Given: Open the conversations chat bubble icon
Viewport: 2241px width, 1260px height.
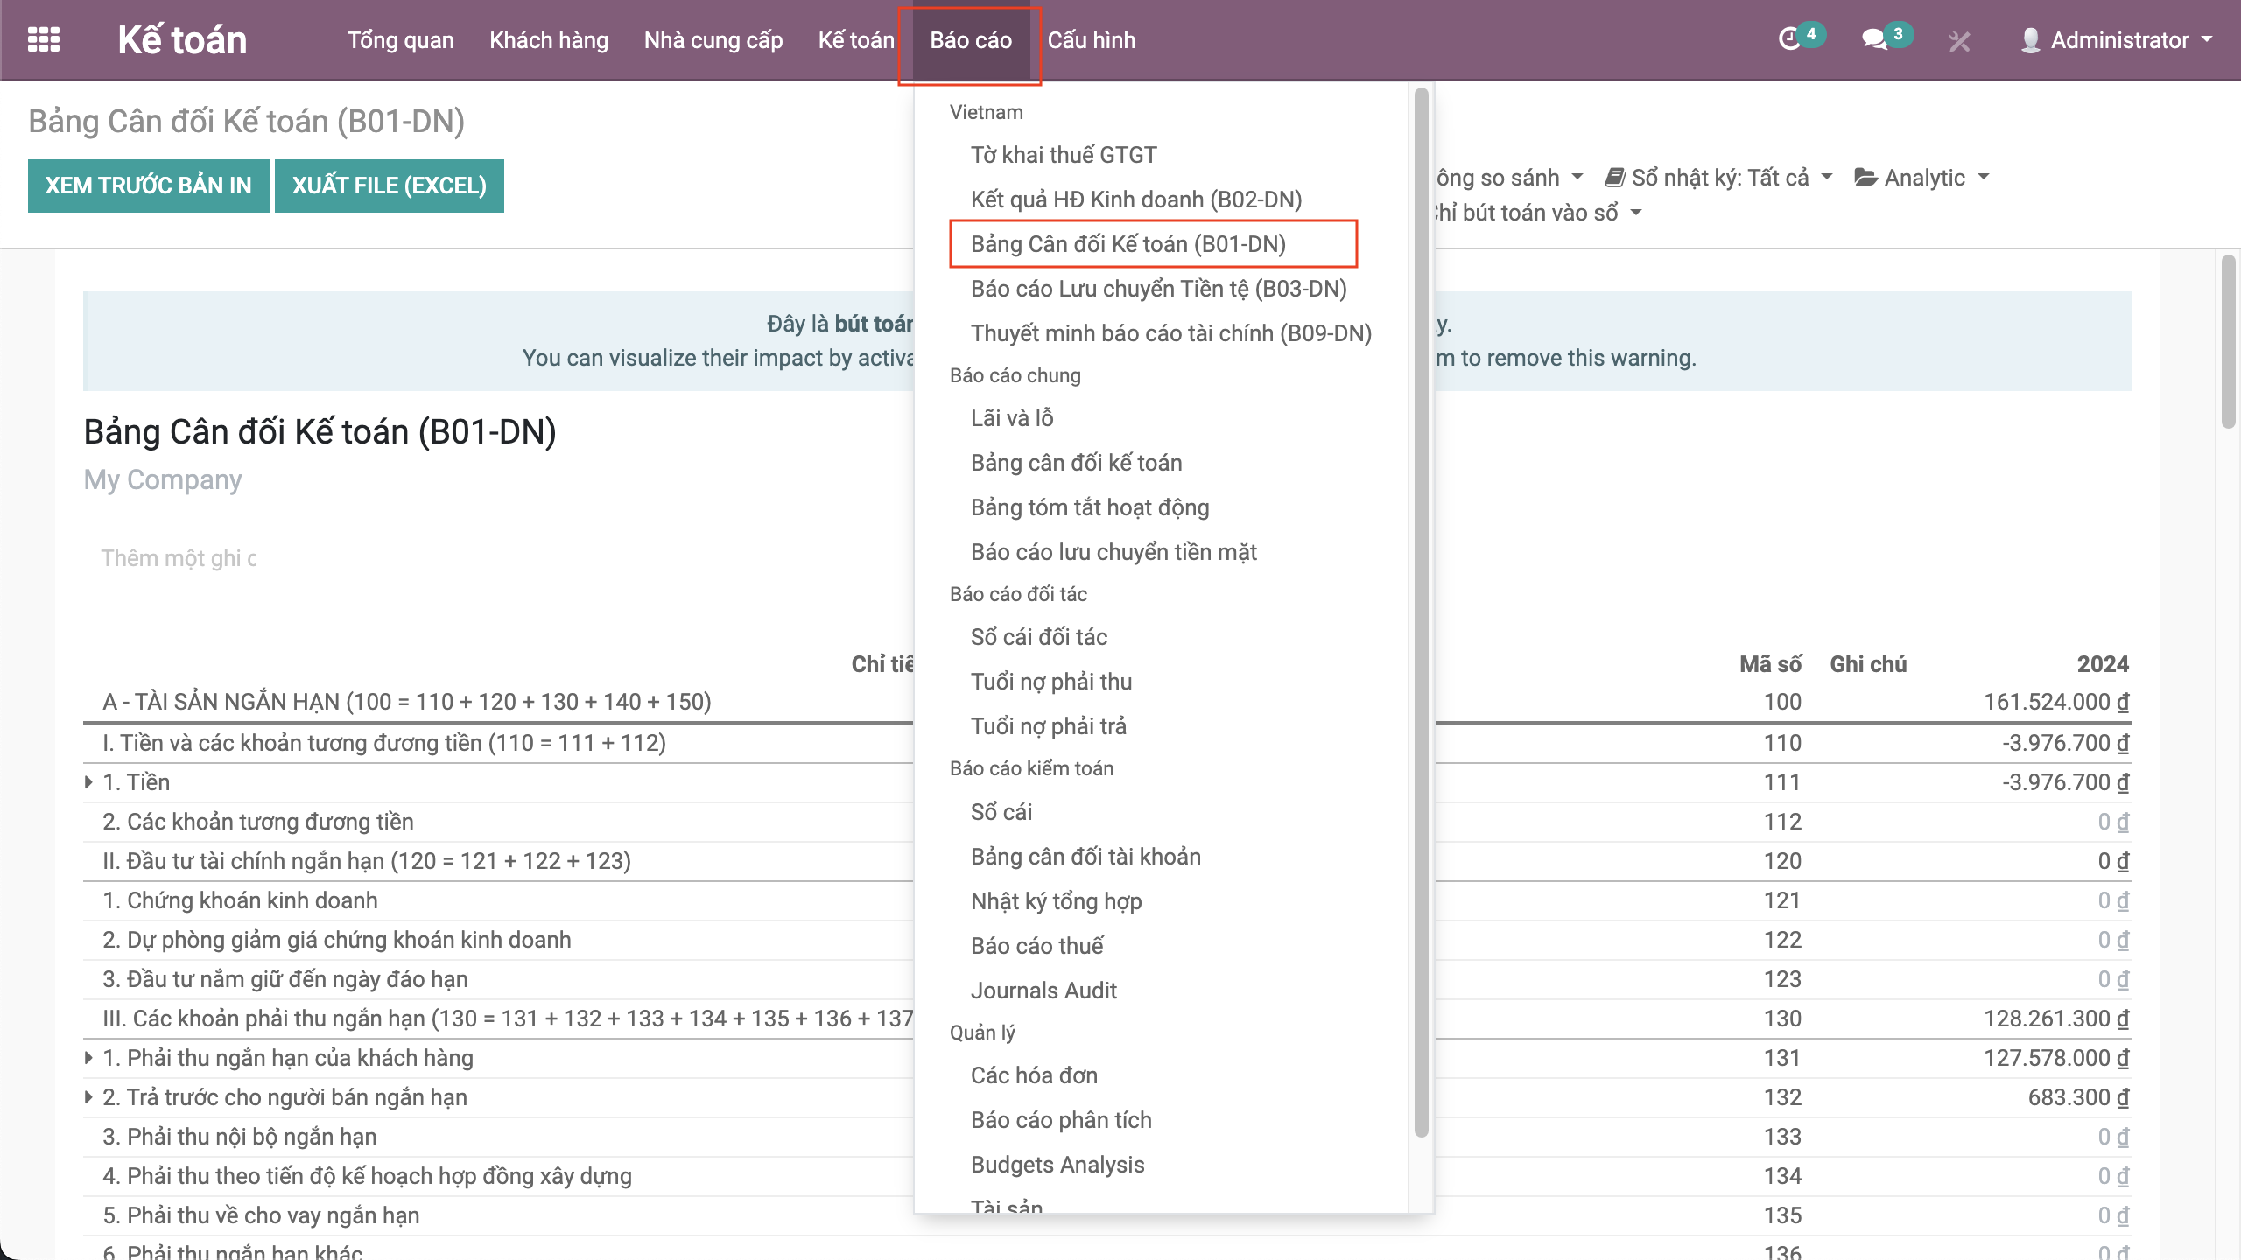Looking at the screenshot, I should (x=1873, y=39).
